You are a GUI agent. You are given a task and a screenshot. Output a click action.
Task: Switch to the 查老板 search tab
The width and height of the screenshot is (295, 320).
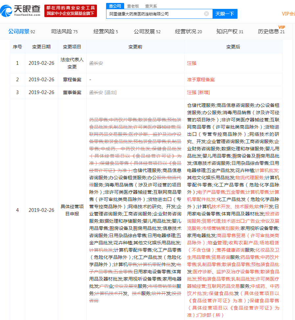point(133,6)
